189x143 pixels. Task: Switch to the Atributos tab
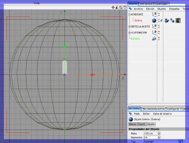(x=134, y=109)
